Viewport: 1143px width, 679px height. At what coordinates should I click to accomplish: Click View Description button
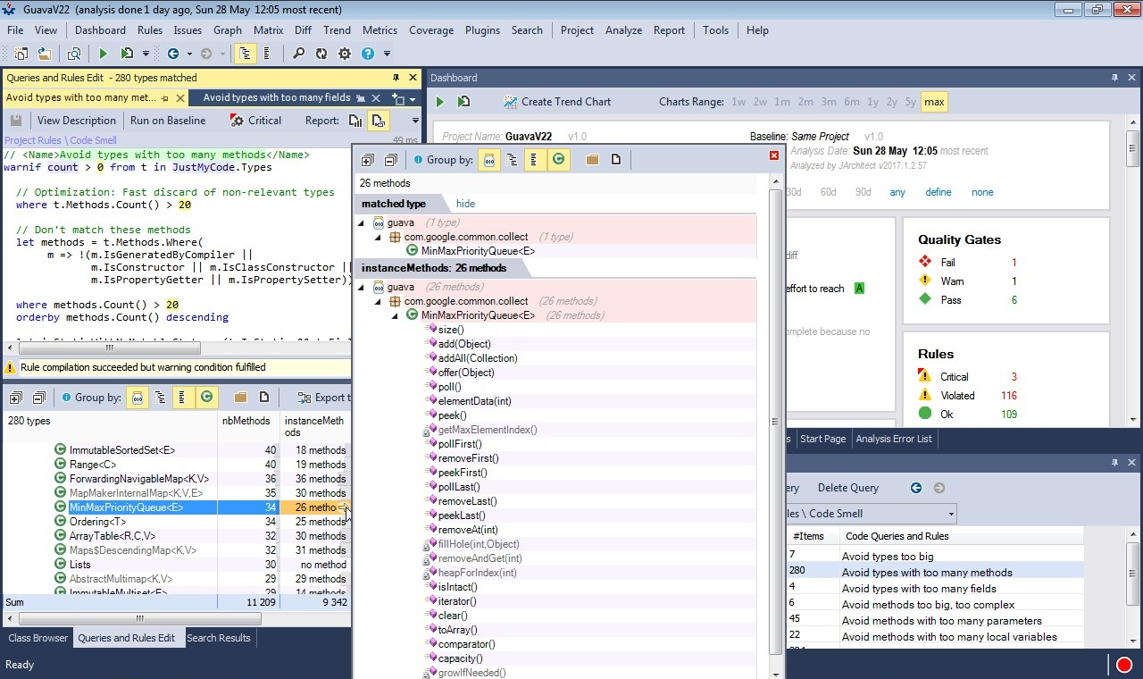point(77,121)
